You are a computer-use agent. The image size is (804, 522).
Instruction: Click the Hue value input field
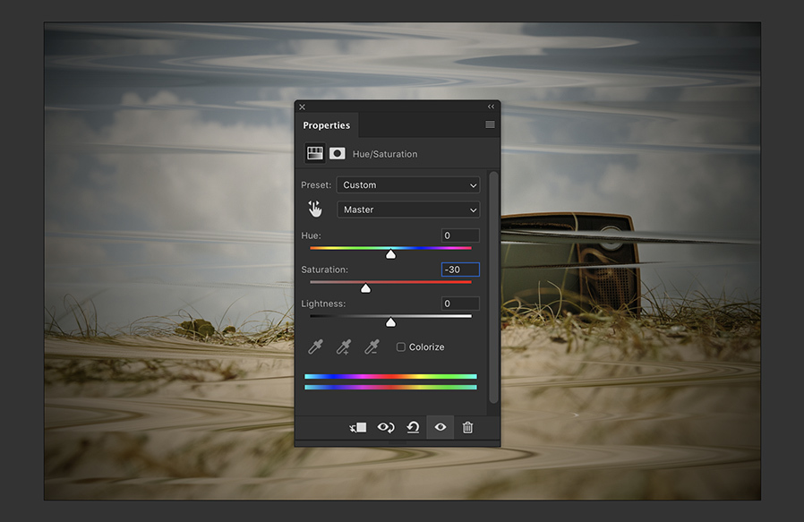pyautogui.click(x=460, y=235)
